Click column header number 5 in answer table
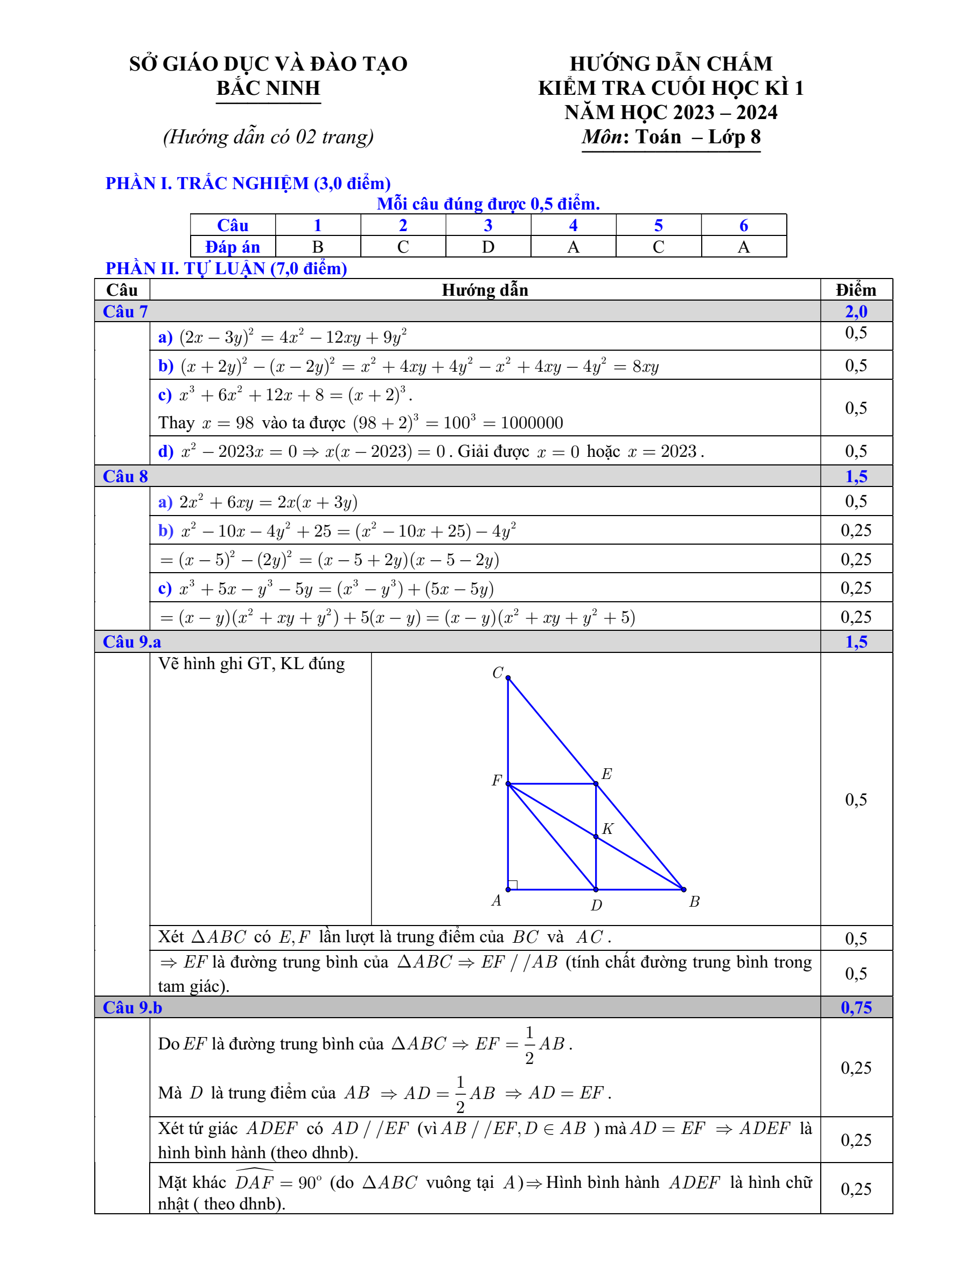978x1266 pixels. (x=659, y=226)
